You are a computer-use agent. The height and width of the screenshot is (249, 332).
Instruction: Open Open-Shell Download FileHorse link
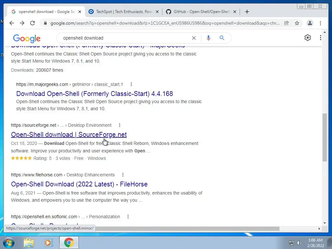[79, 184]
